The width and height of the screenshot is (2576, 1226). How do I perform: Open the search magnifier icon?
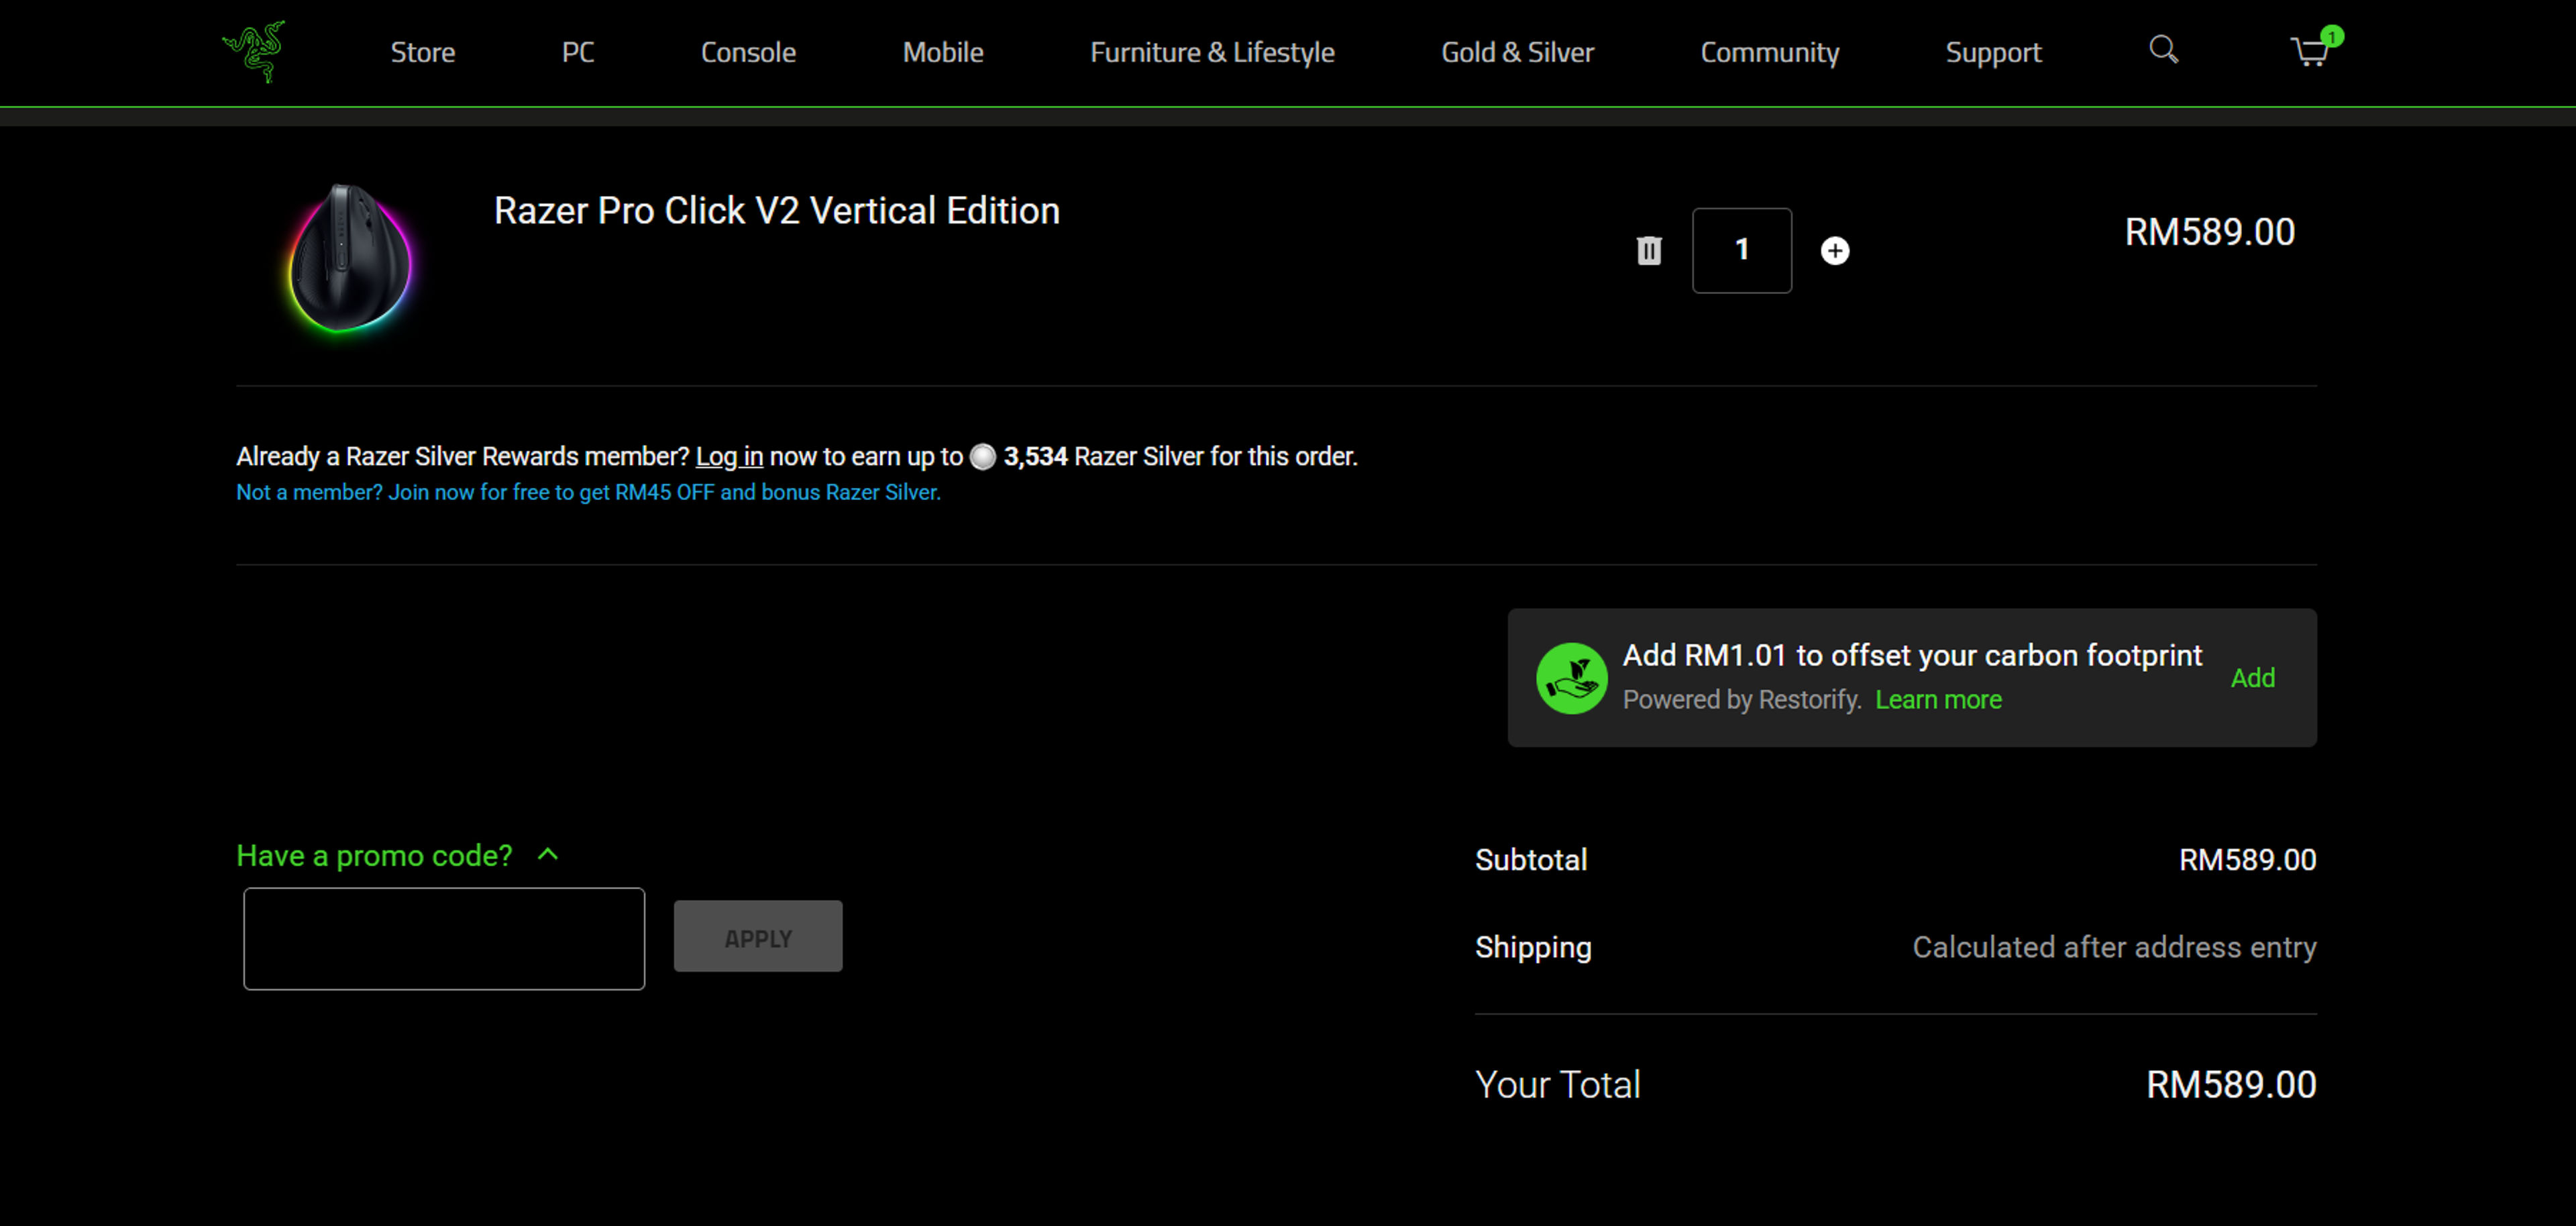(2163, 50)
